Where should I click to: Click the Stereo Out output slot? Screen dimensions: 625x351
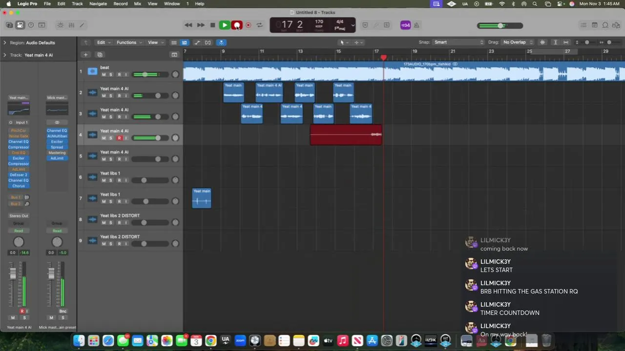(19, 215)
